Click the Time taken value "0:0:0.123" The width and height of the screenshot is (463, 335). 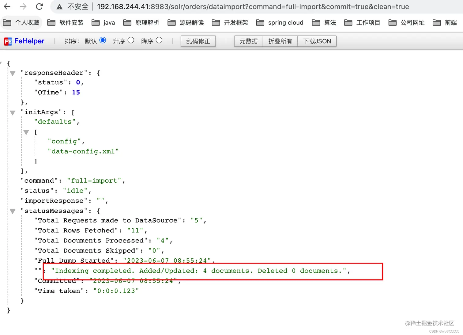[x=116, y=291]
